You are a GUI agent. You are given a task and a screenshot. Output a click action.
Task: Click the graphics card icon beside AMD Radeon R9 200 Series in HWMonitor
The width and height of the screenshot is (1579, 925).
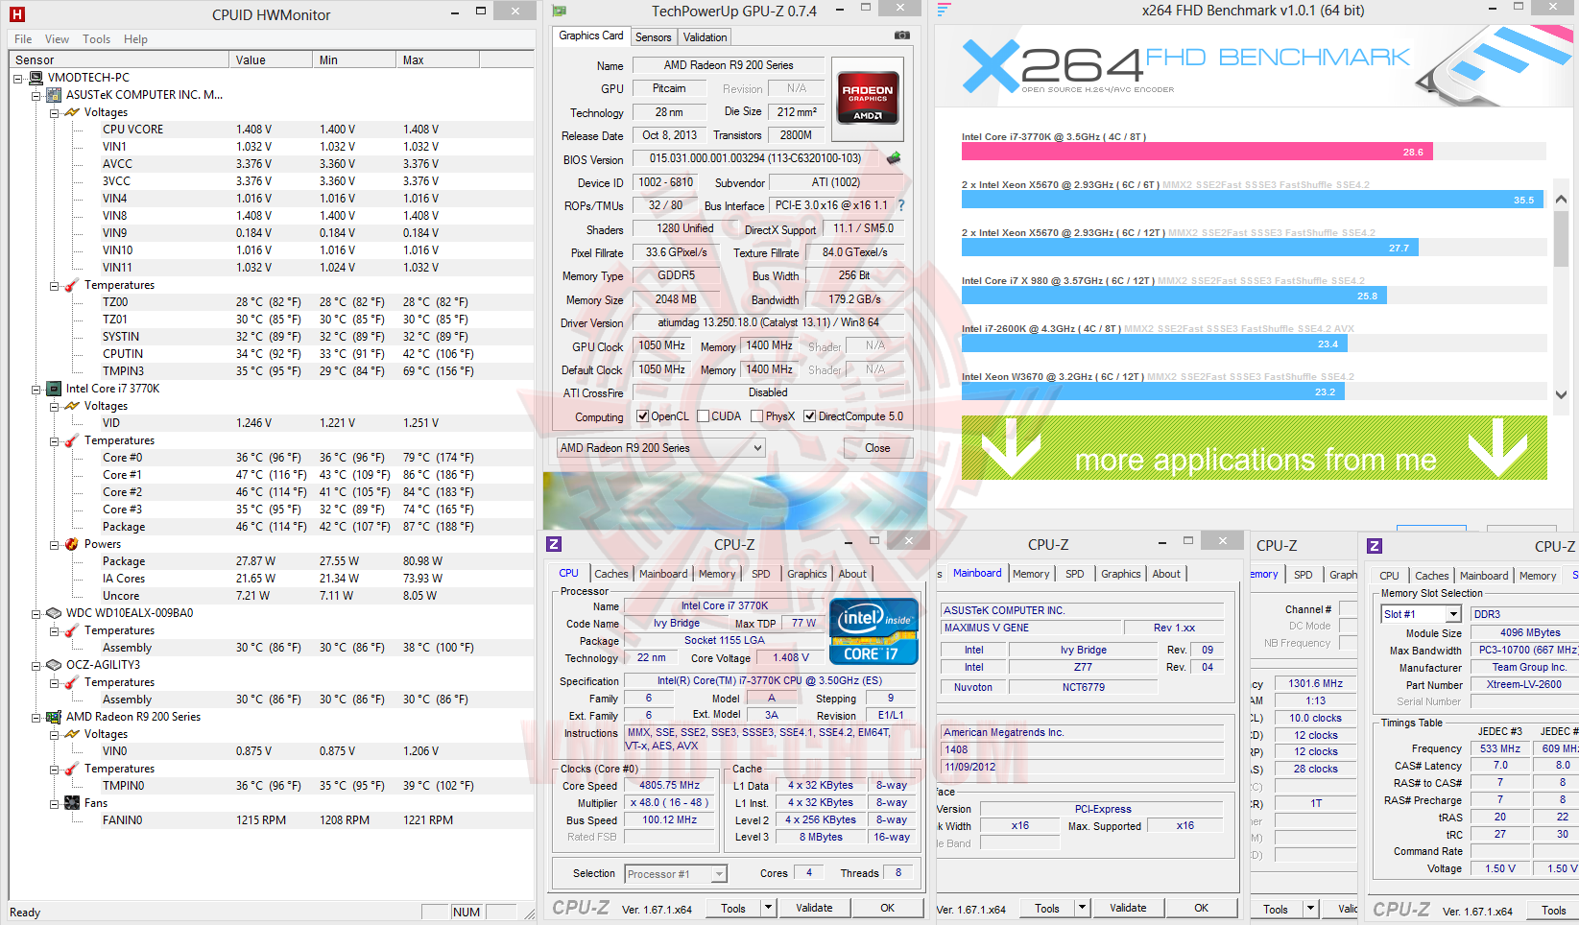[x=54, y=717]
